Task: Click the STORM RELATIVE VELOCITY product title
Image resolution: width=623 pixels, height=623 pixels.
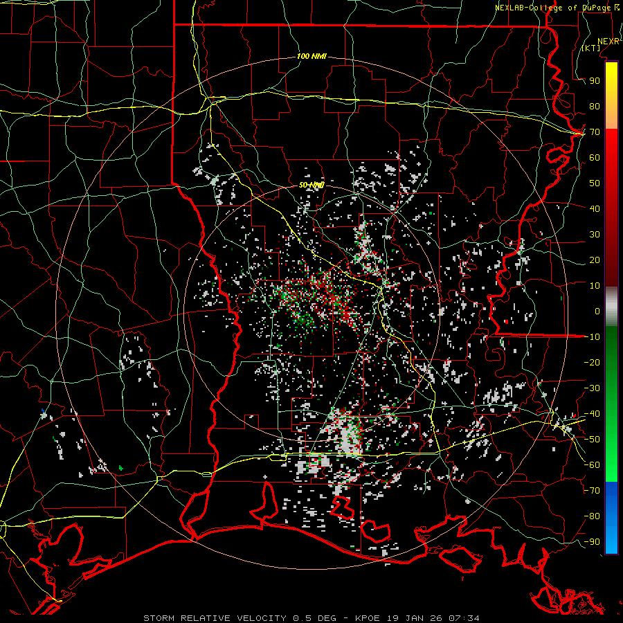Action: click(x=215, y=618)
